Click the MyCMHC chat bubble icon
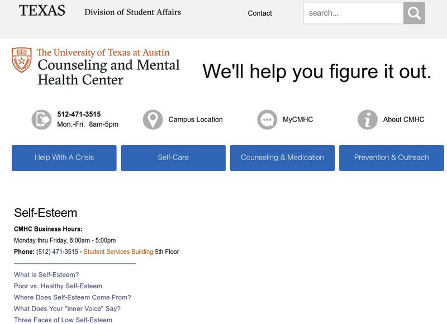This screenshot has width=447, height=324. pos(267,119)
